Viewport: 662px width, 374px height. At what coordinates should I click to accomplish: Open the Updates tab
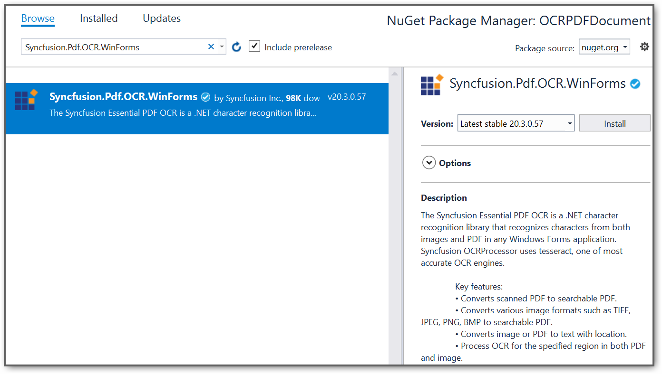point(162,19)
